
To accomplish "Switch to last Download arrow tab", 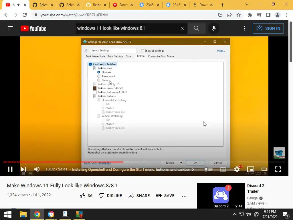I will (203, 5).
